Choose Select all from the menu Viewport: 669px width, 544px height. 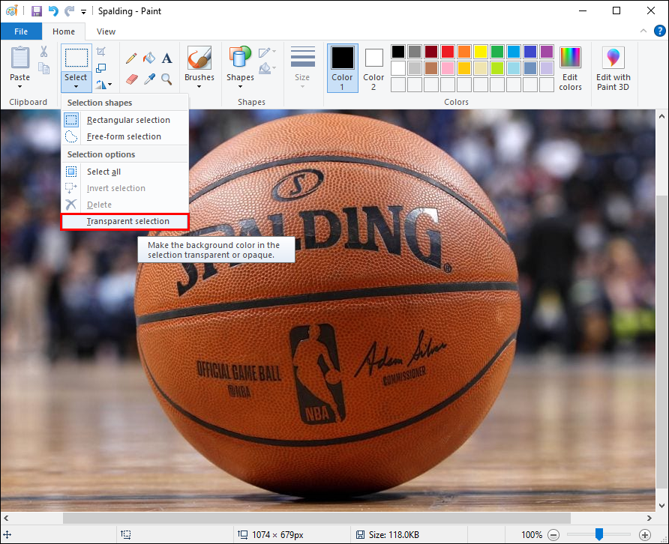(x=103, y=172)
